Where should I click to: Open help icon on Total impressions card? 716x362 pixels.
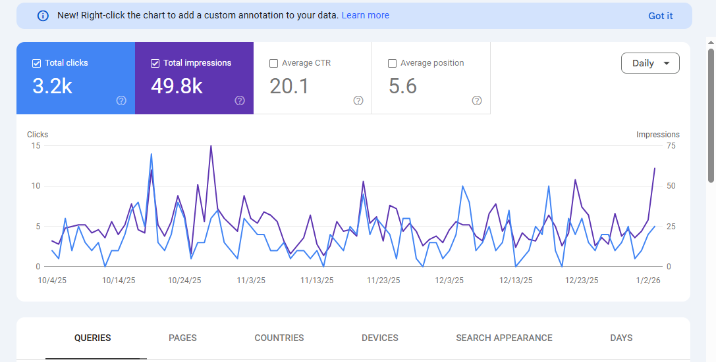[240, 101]
